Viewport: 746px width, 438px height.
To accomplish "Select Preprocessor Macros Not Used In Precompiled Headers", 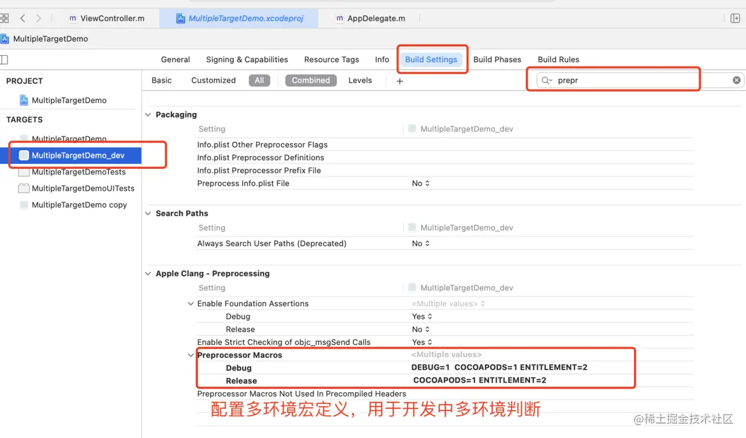I will [302, 394].
